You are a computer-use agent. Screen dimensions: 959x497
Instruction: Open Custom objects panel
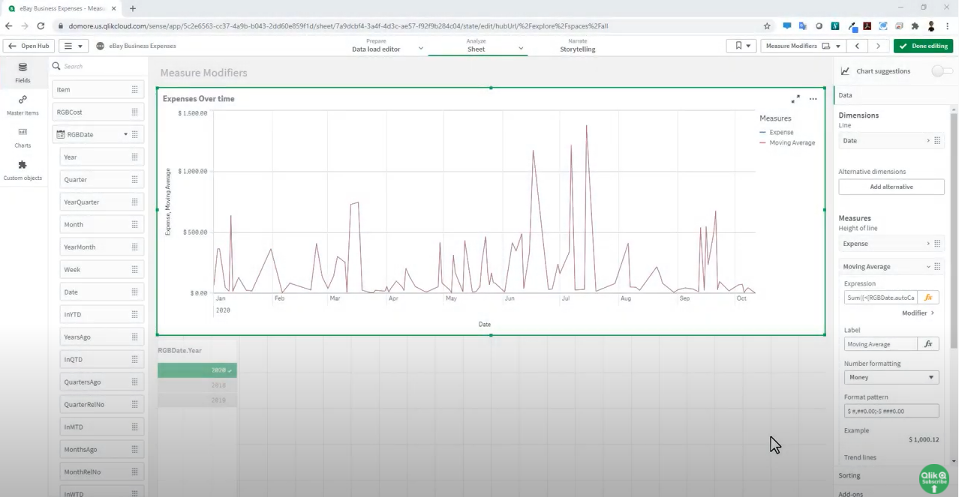pyautogui.click(x=23, y=169)
